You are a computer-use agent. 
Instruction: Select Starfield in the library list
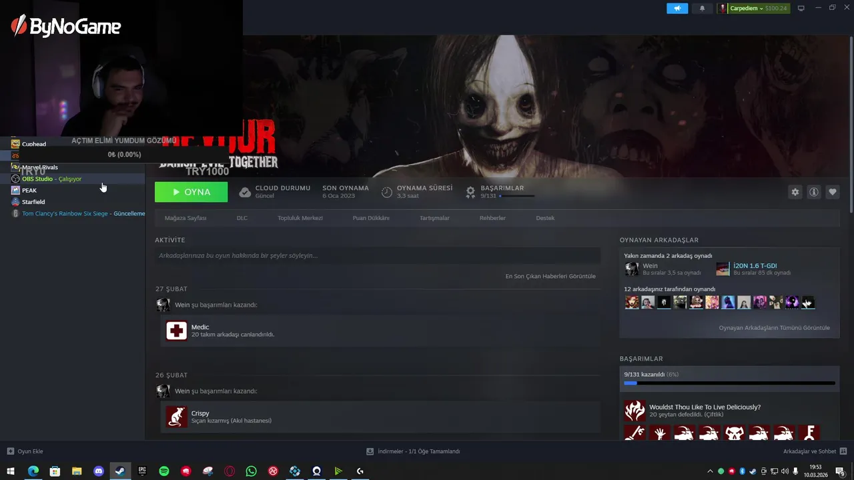pyautogui.click(x=33, y=202)
